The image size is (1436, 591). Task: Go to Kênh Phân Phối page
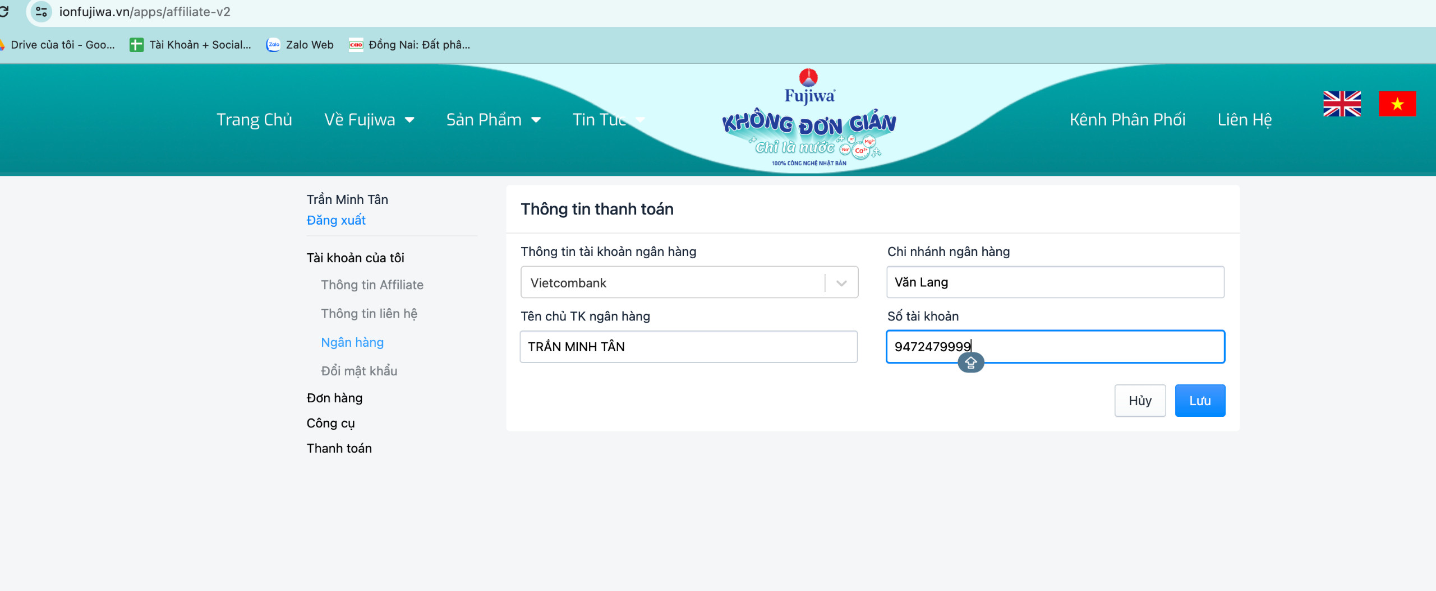(x=1127, y=120)
